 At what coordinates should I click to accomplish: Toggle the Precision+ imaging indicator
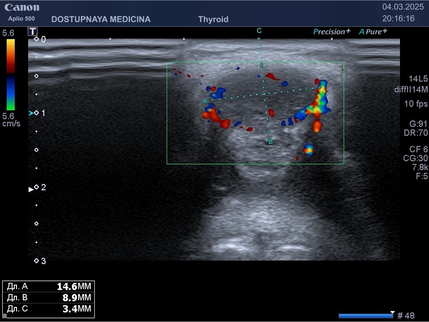pos(332,32)
